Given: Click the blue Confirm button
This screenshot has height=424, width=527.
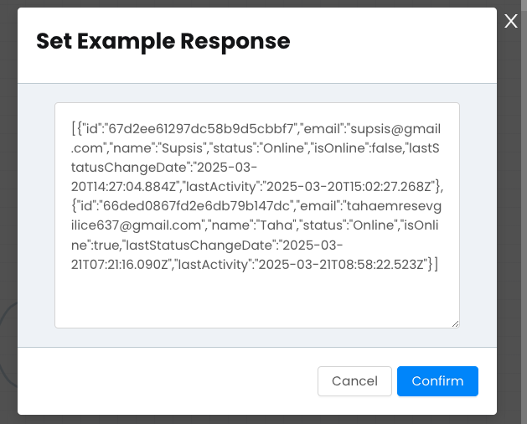Looking at the screenshot, I should tap(437, 381).
